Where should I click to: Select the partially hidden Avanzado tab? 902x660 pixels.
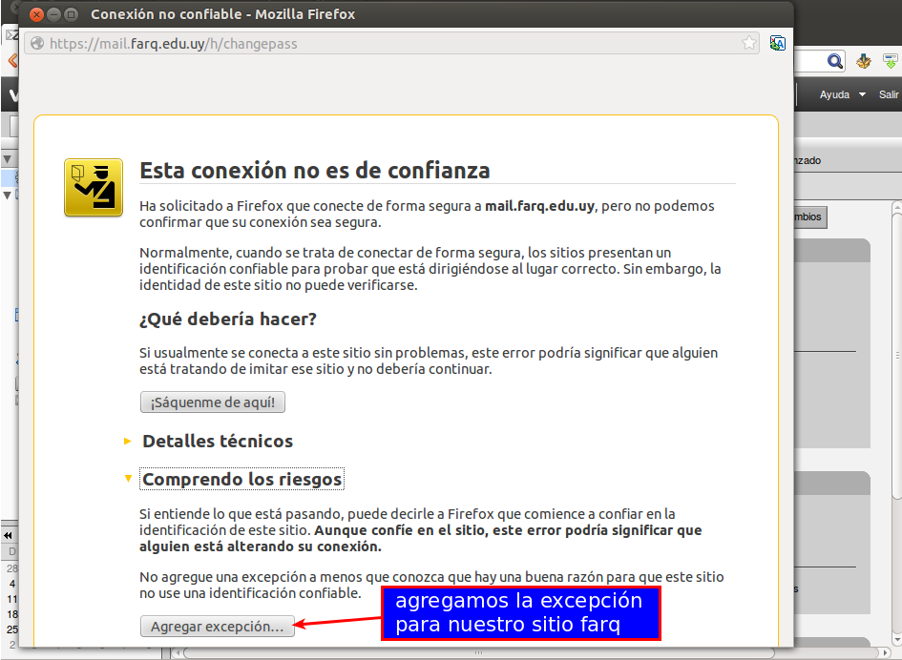coord(808,161)
